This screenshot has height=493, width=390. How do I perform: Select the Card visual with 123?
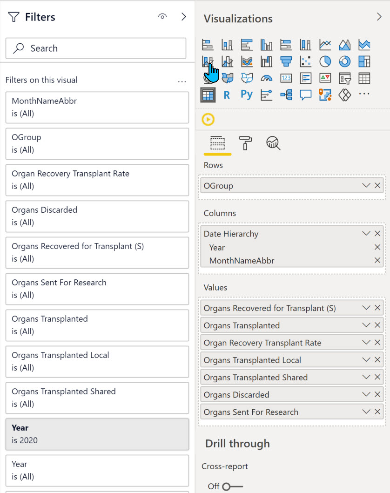coord(286,78)
